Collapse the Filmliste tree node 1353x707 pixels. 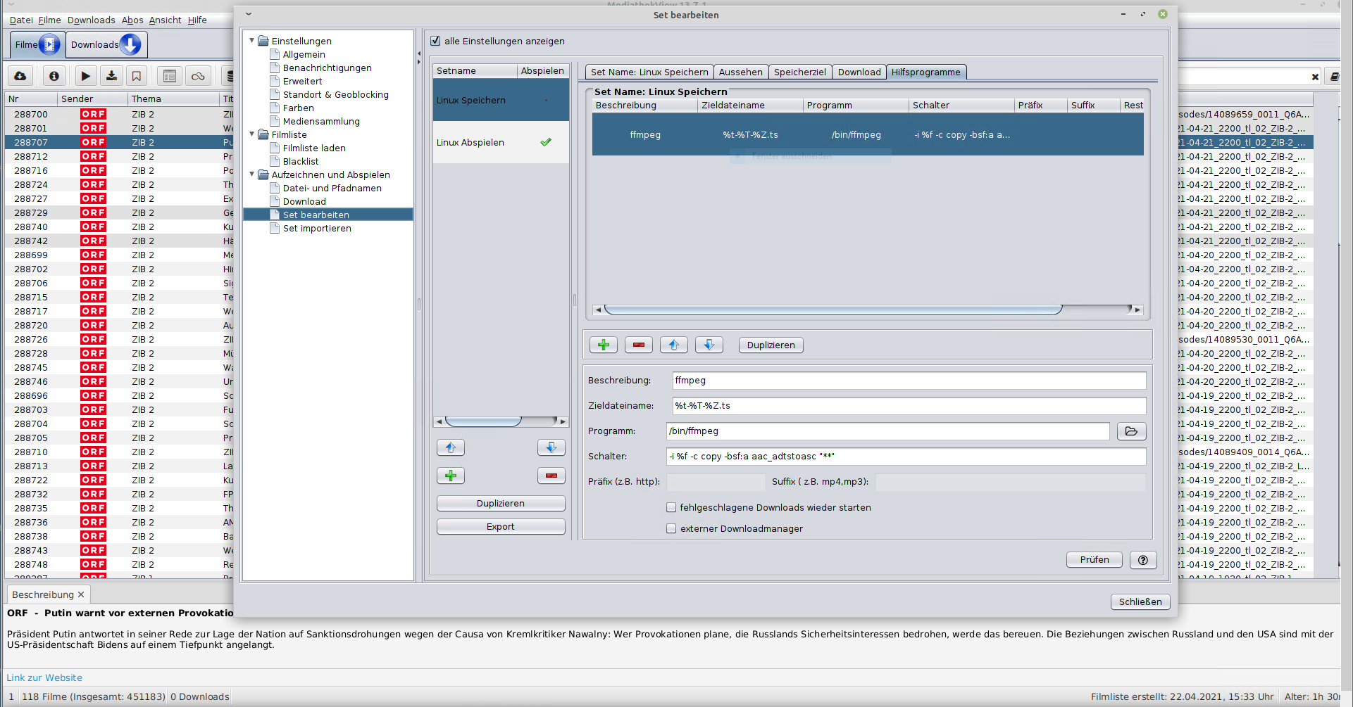tap(252, 134)
